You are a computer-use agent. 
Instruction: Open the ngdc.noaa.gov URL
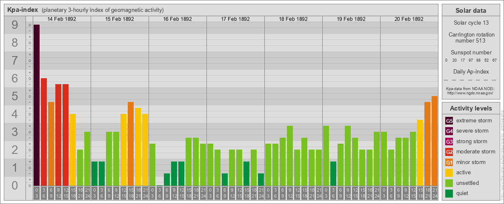[471, 93]
